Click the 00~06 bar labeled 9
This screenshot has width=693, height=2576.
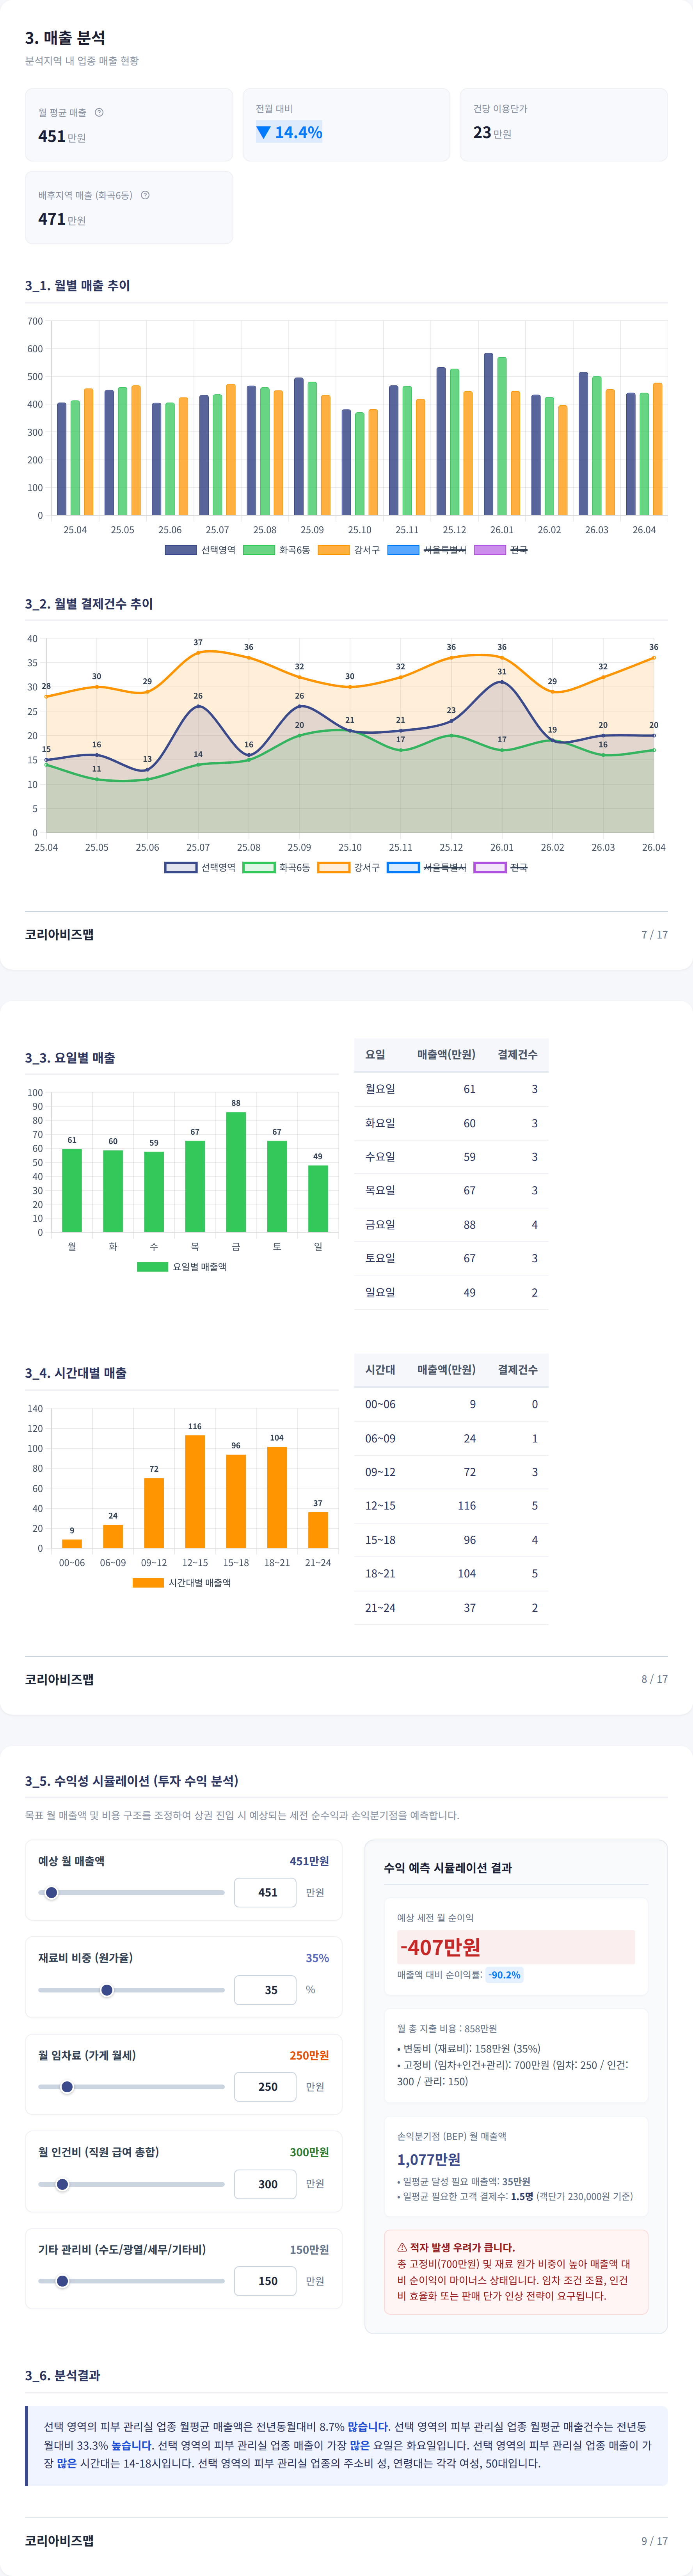pos(72,1543)
